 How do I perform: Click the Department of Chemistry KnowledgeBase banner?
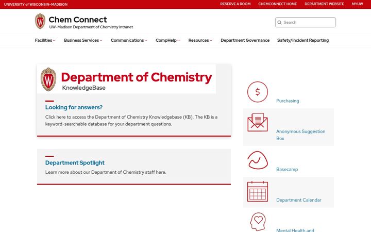pyautogui.click(x=127, y=79)
